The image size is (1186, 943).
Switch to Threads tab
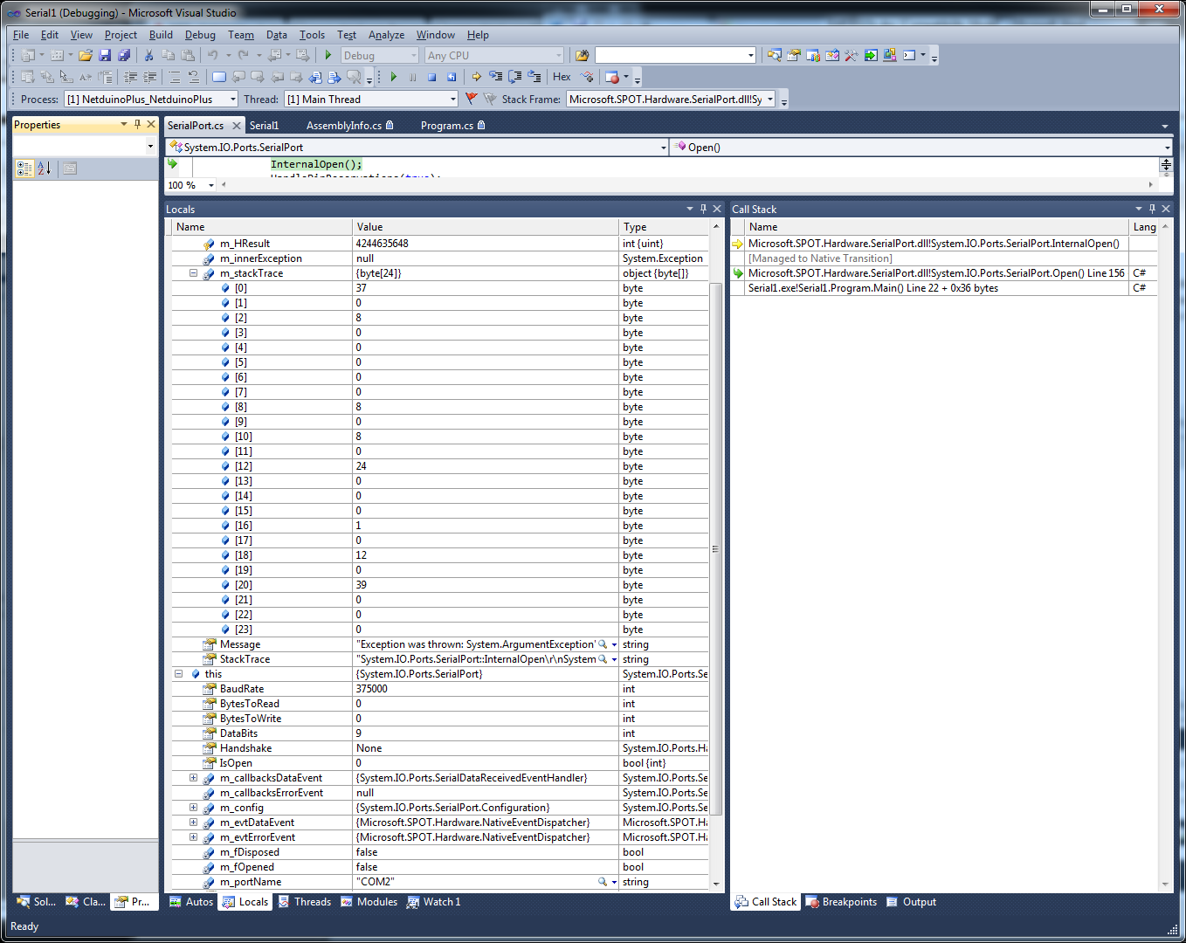click(305, 902)
